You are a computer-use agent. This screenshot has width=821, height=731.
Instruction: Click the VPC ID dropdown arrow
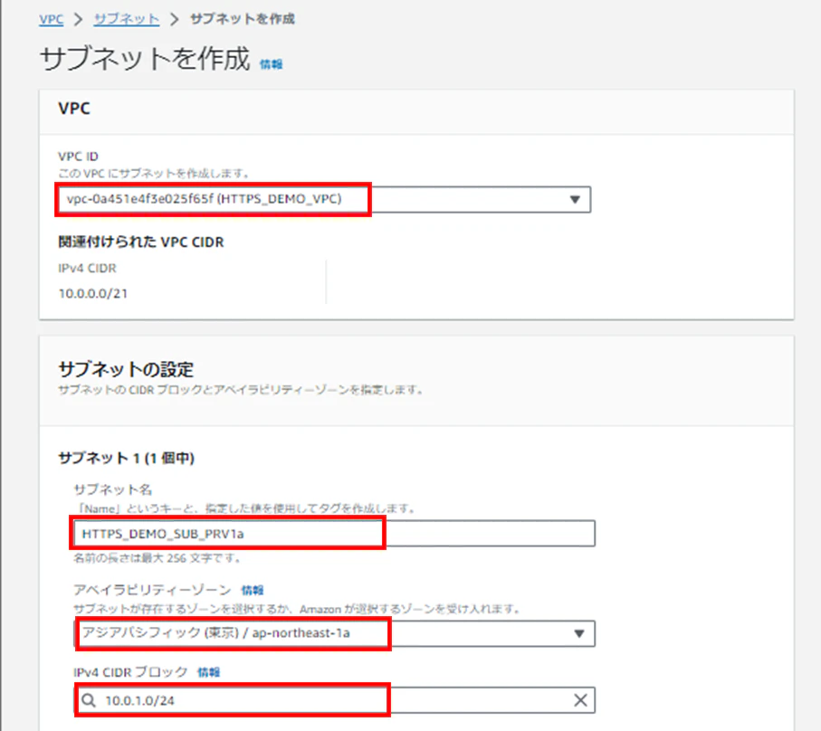(x=575, y=199)
